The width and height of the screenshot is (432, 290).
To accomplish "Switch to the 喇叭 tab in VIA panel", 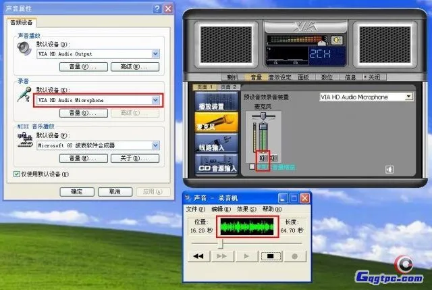I will click(232, 77).
